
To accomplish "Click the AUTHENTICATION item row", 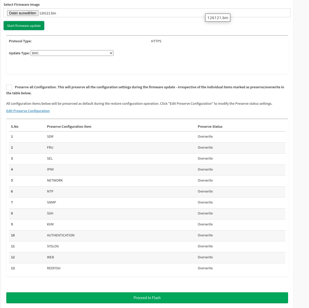I will click(147, 236).
